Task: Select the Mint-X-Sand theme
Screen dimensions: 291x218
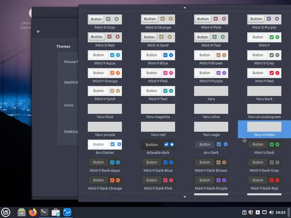Action: 158,40
